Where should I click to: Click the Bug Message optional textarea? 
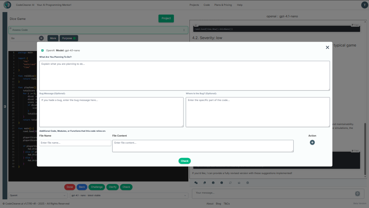(111, 112)
